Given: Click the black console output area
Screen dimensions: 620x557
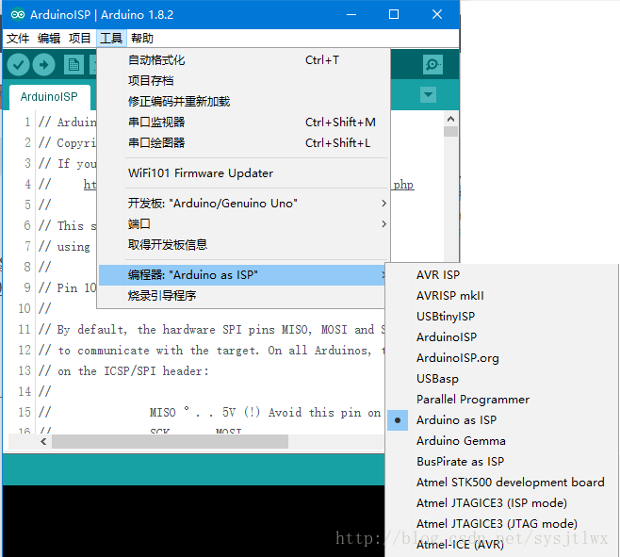Looking at the screenshot, I should coord(193,520).
